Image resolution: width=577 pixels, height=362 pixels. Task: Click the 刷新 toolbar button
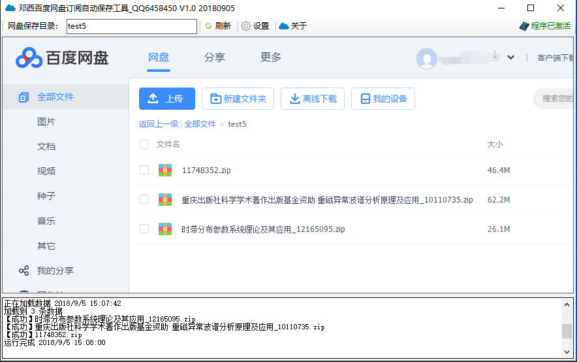[x=218, y=26]
